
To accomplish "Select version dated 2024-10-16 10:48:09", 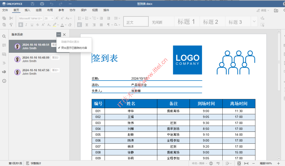I will pyautogui.click(x=39, y=59).
